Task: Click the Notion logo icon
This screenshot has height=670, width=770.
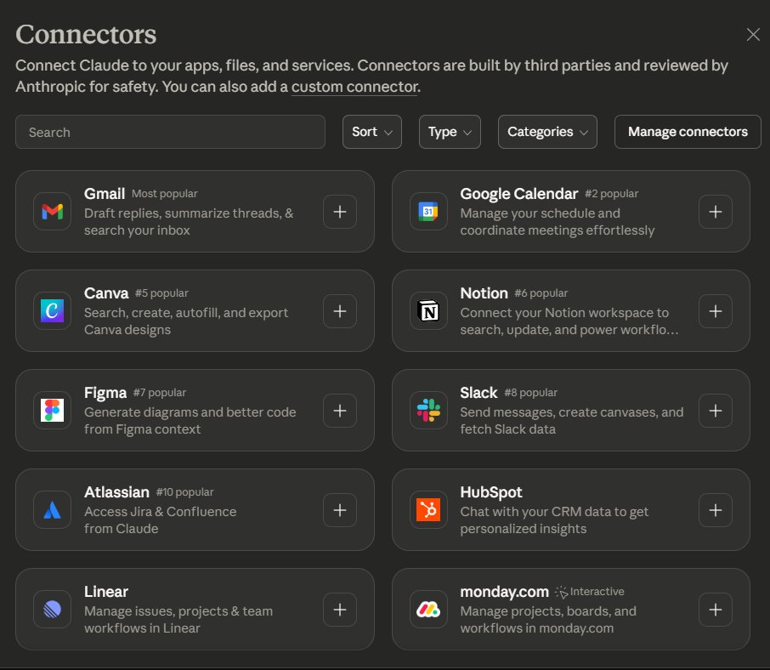Action: tap(428, 311)
